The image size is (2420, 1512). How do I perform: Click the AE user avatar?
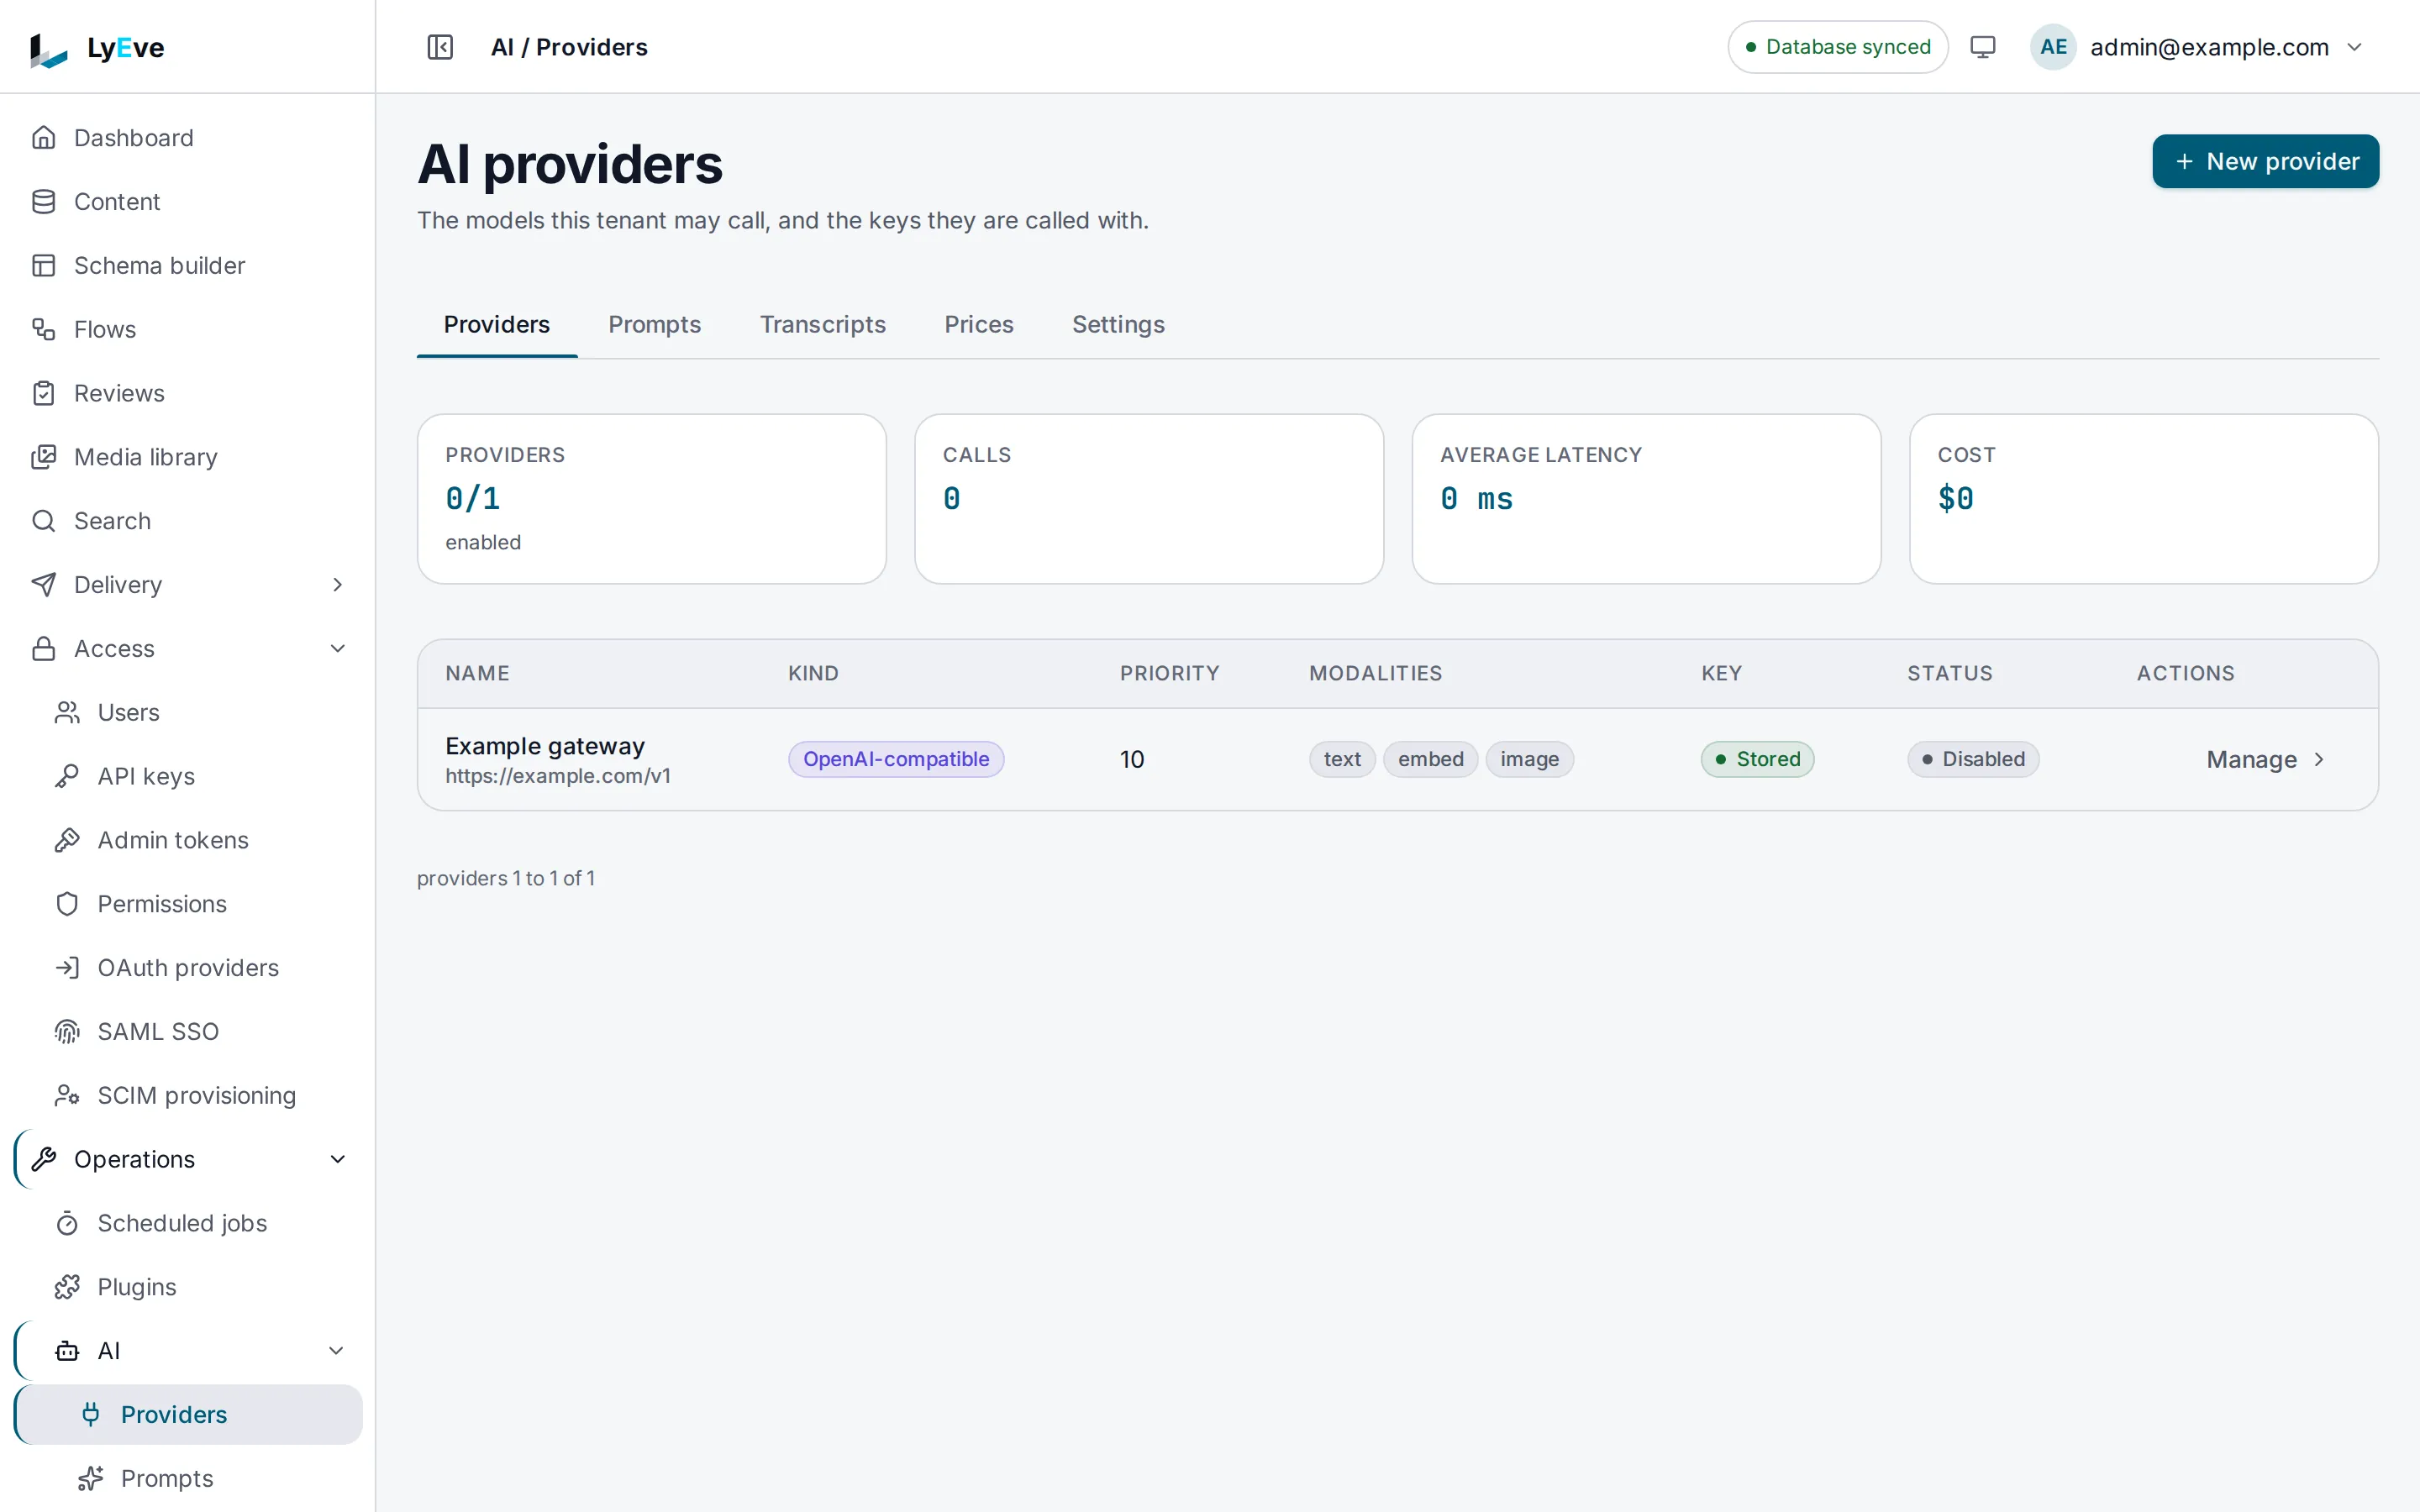2053,47
